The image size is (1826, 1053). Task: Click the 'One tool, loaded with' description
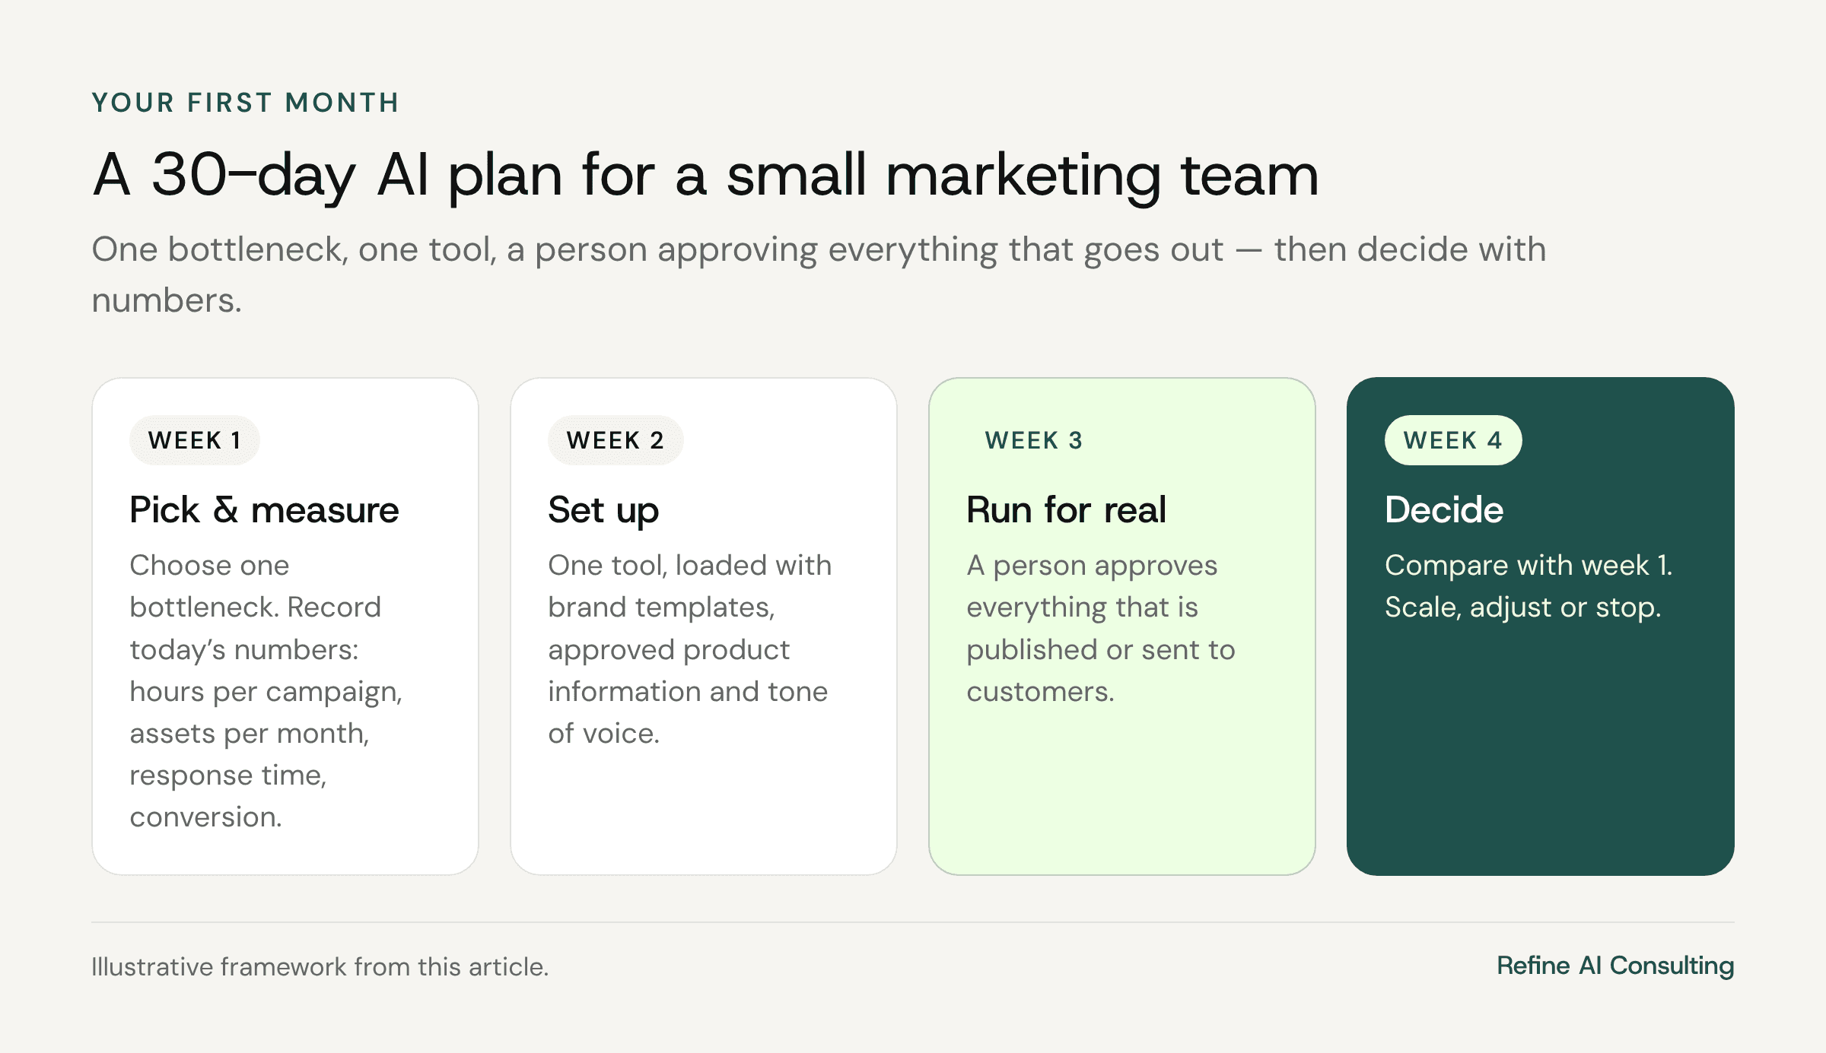(x=690, y=649)
